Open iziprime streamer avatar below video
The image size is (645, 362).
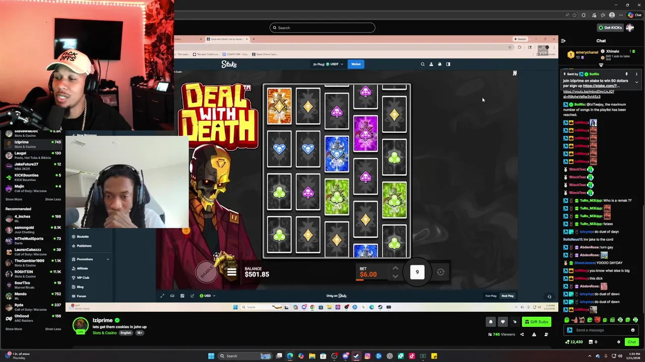click(x=80, y=325)
